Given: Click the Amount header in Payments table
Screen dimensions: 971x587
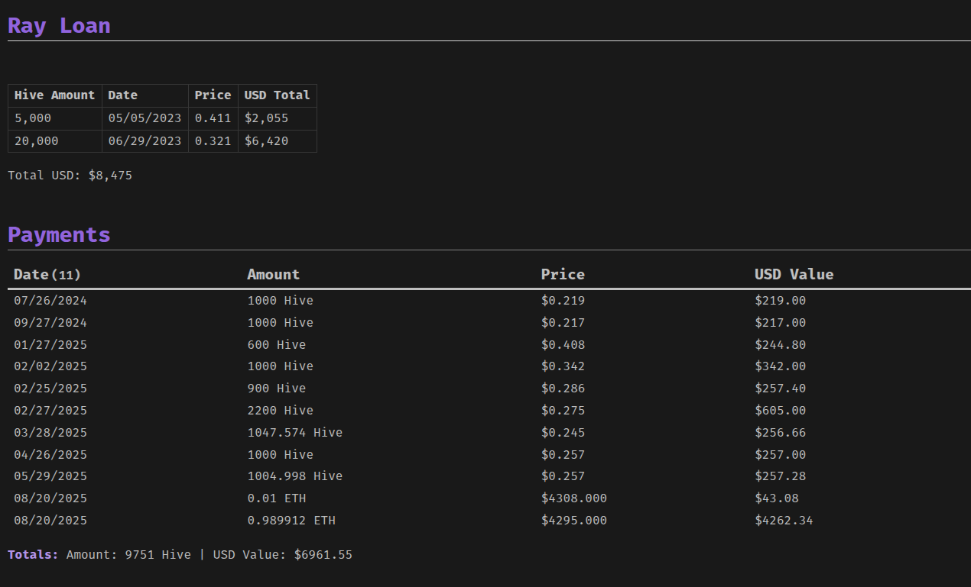Looking at the screenshot, I should coord(273,274).
